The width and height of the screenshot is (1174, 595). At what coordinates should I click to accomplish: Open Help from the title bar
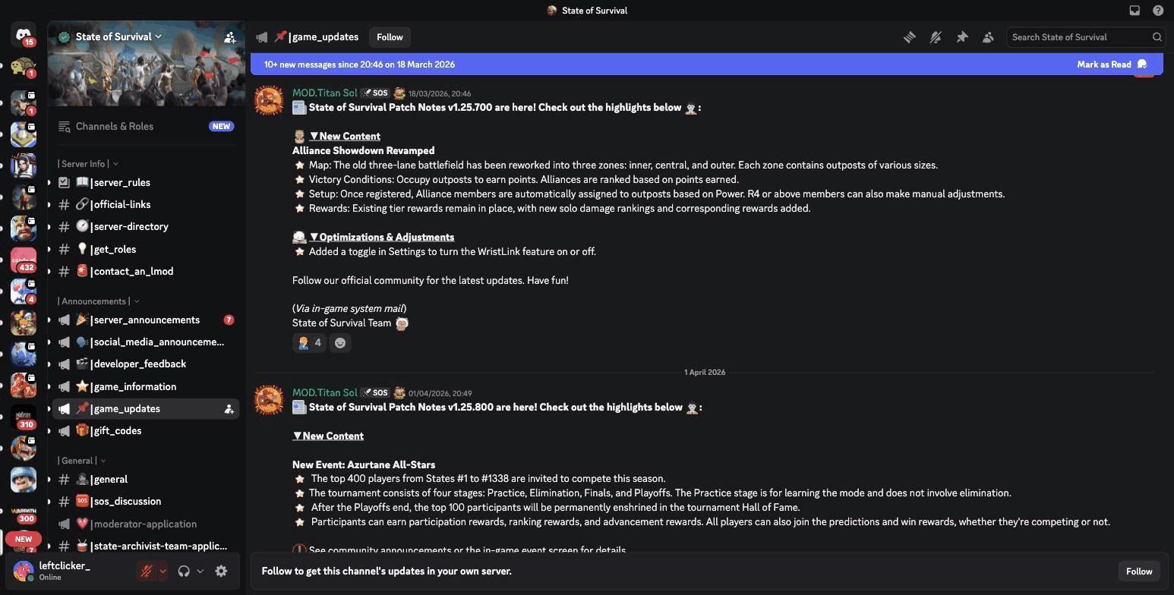click(1158, 11)
